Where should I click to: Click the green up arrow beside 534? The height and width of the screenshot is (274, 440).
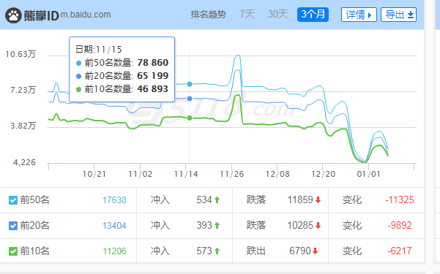pos(217,199)
